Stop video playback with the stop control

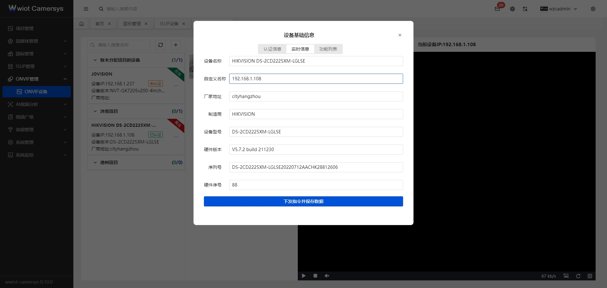(x=315, y=276)
